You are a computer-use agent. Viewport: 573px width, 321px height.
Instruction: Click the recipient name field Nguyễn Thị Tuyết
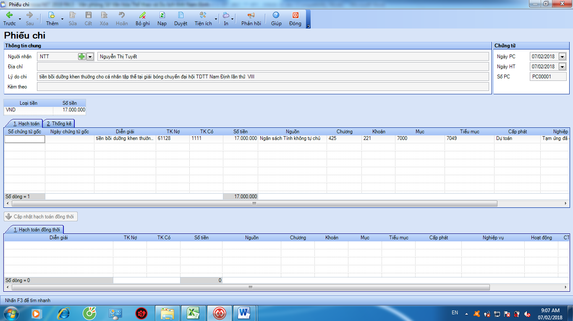293,57
